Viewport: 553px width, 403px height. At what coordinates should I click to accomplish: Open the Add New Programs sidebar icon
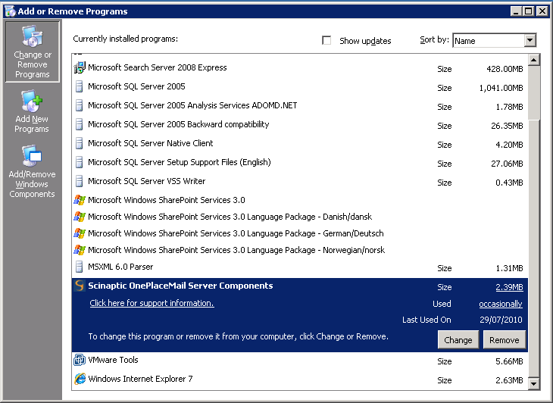coord(32,102)
